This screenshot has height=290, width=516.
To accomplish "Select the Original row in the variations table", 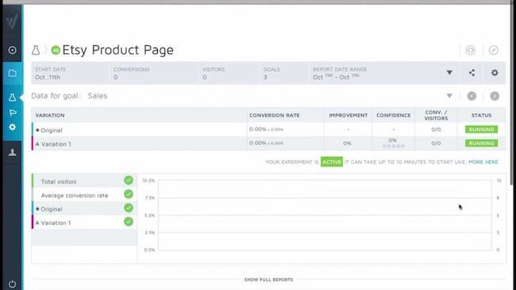I will click(x=268, y=130).
